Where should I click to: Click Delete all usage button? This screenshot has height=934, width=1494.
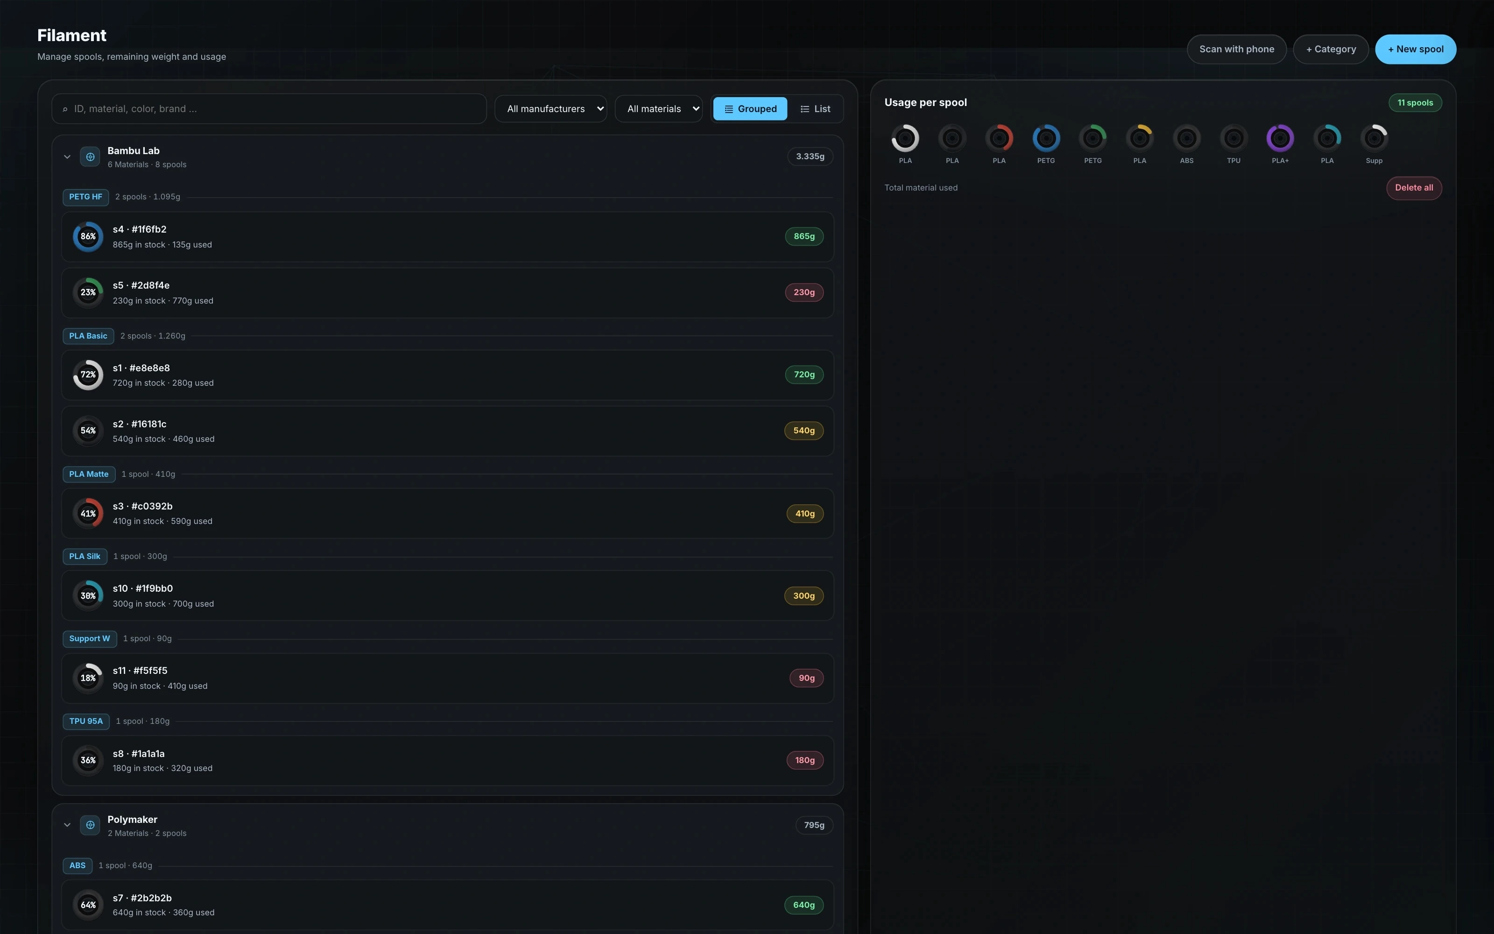(x=1414, y=188)
